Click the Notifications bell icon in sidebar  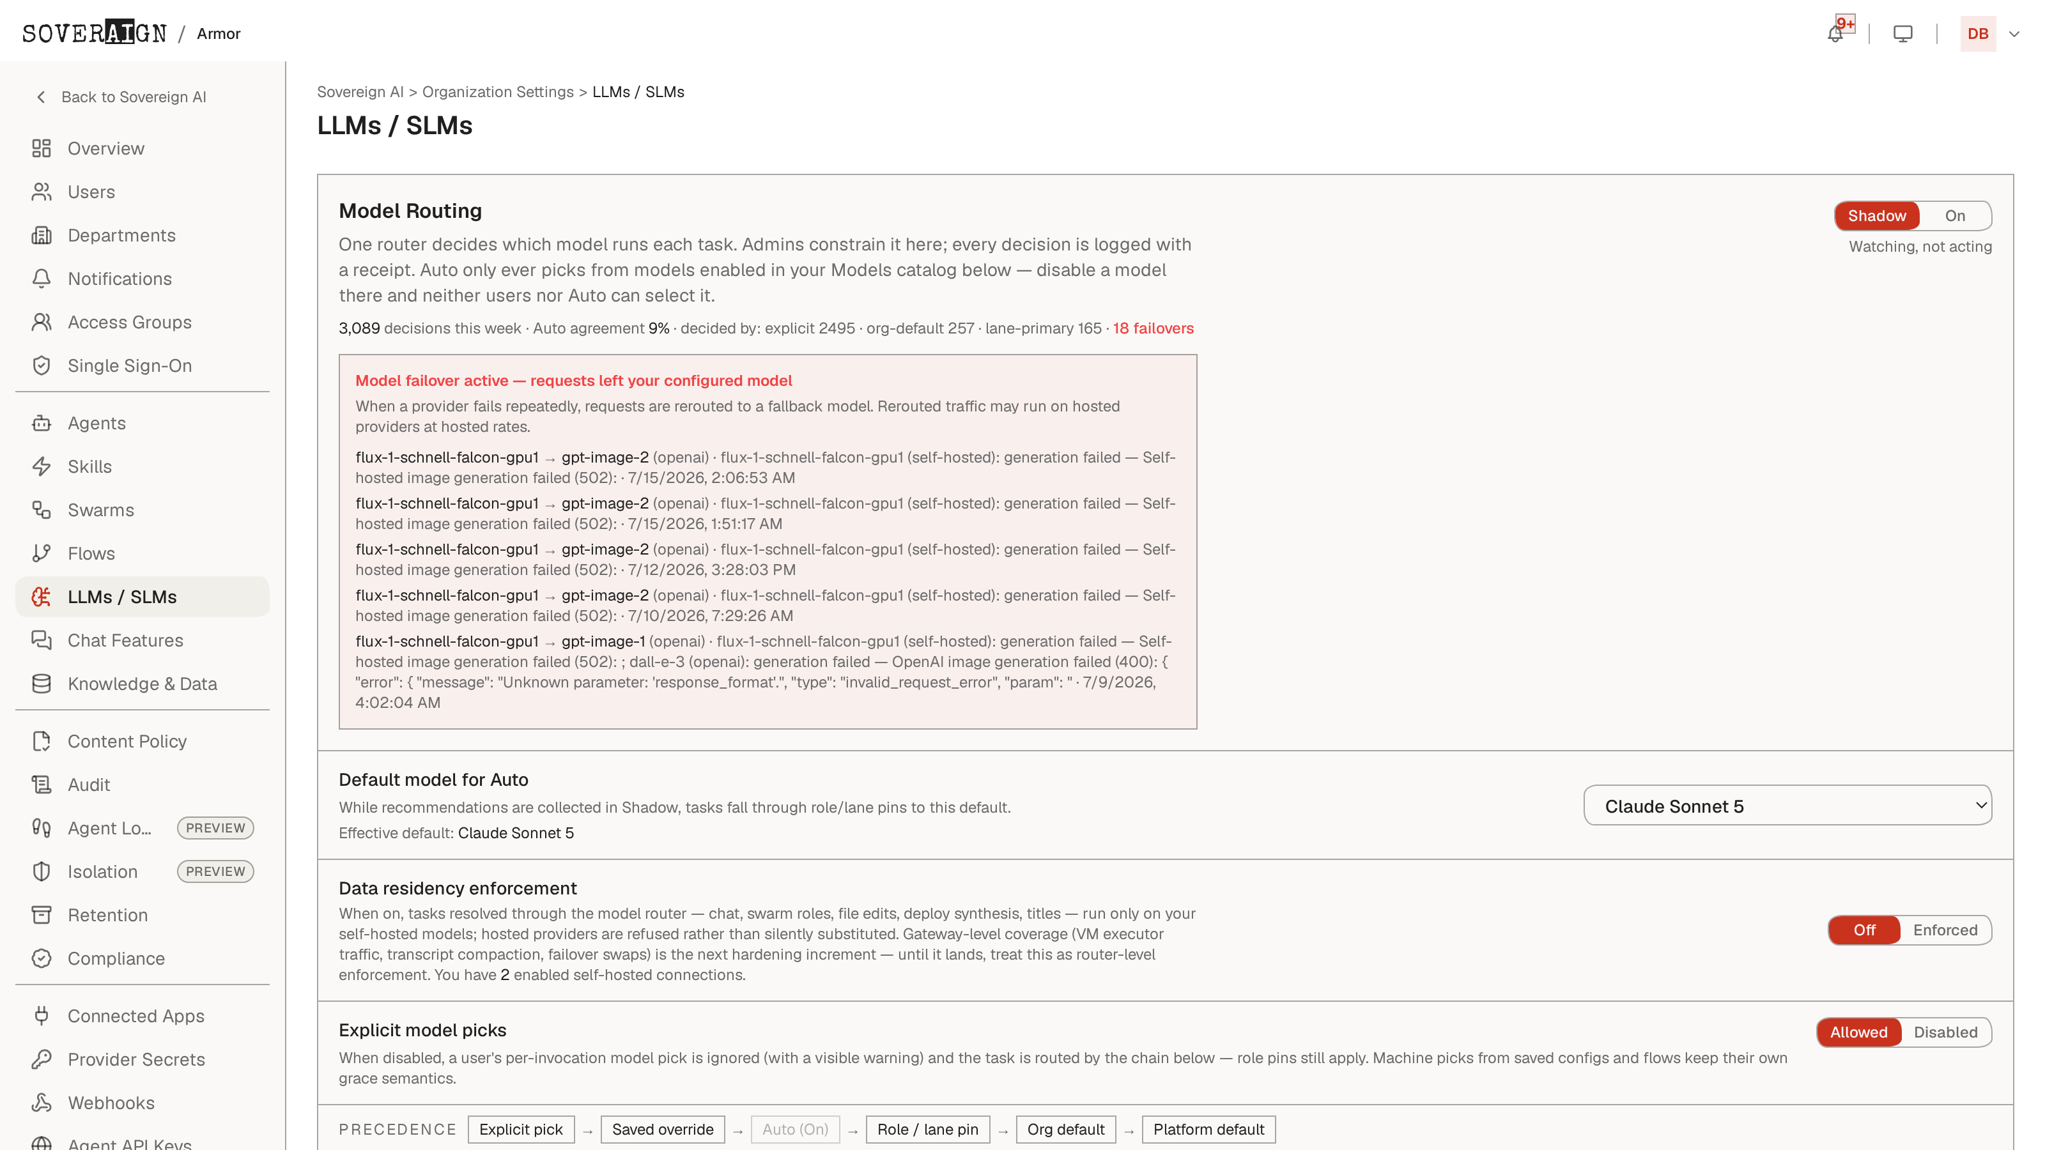click(x=42, y=279)
